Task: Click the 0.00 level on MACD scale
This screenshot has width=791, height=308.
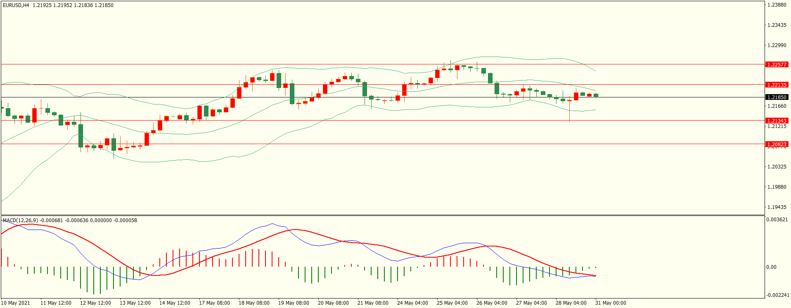Action: 771,267
